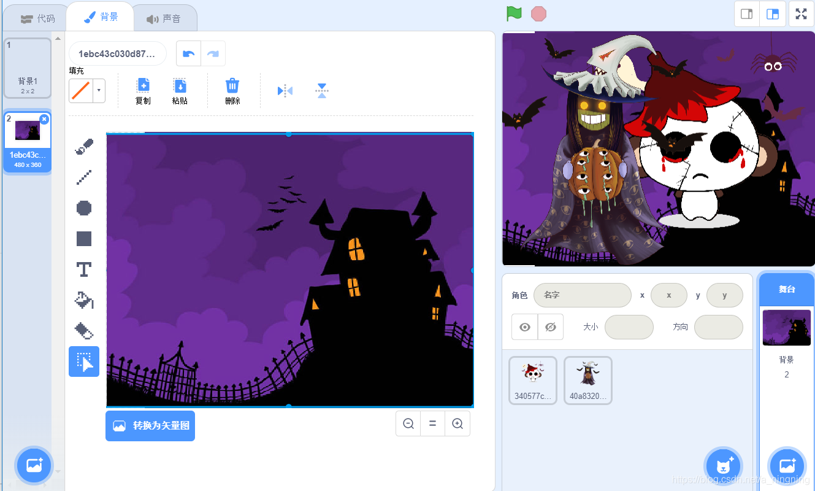
Task: Zoom out of the canvas
Action: (408, 423)
